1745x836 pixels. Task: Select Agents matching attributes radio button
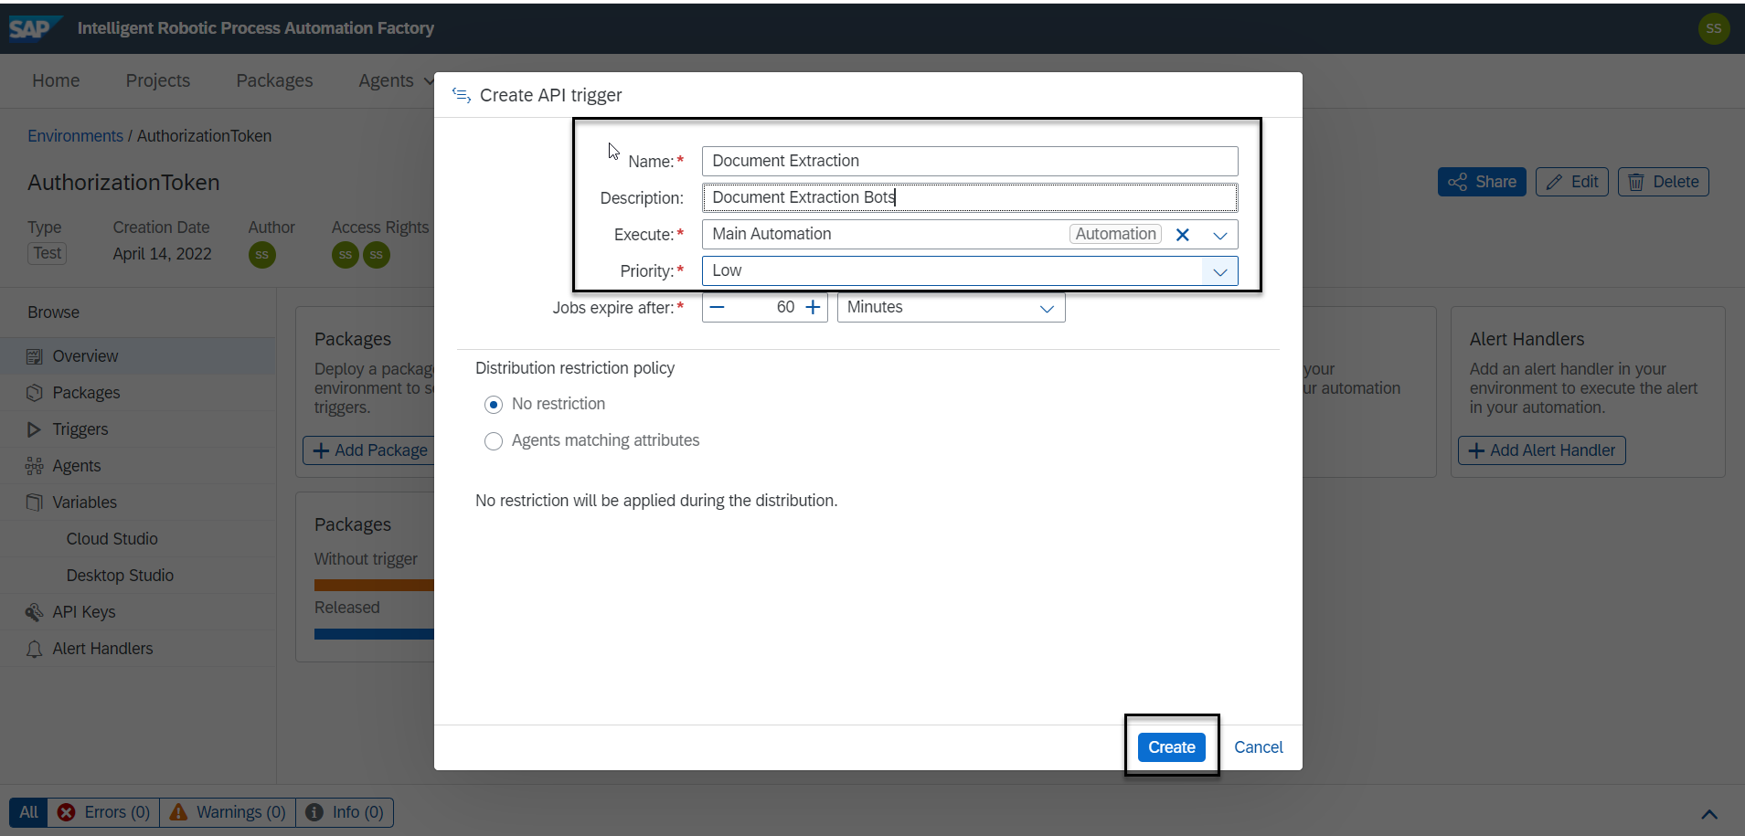[494, 441]
